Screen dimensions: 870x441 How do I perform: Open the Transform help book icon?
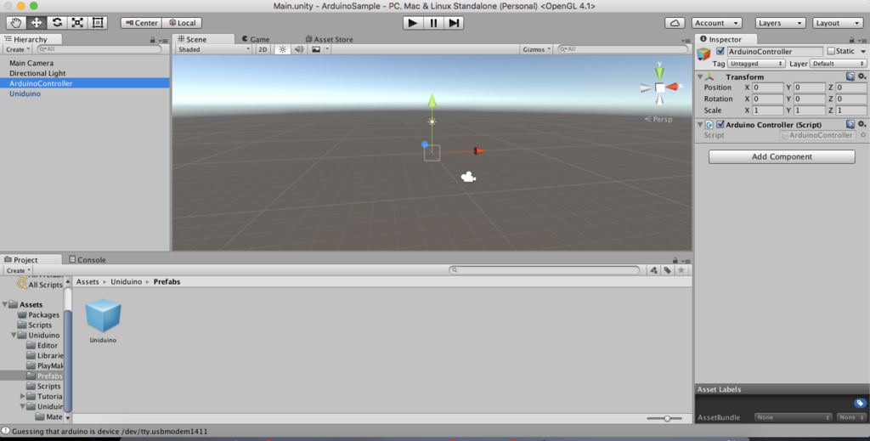(x=850, y=76)
